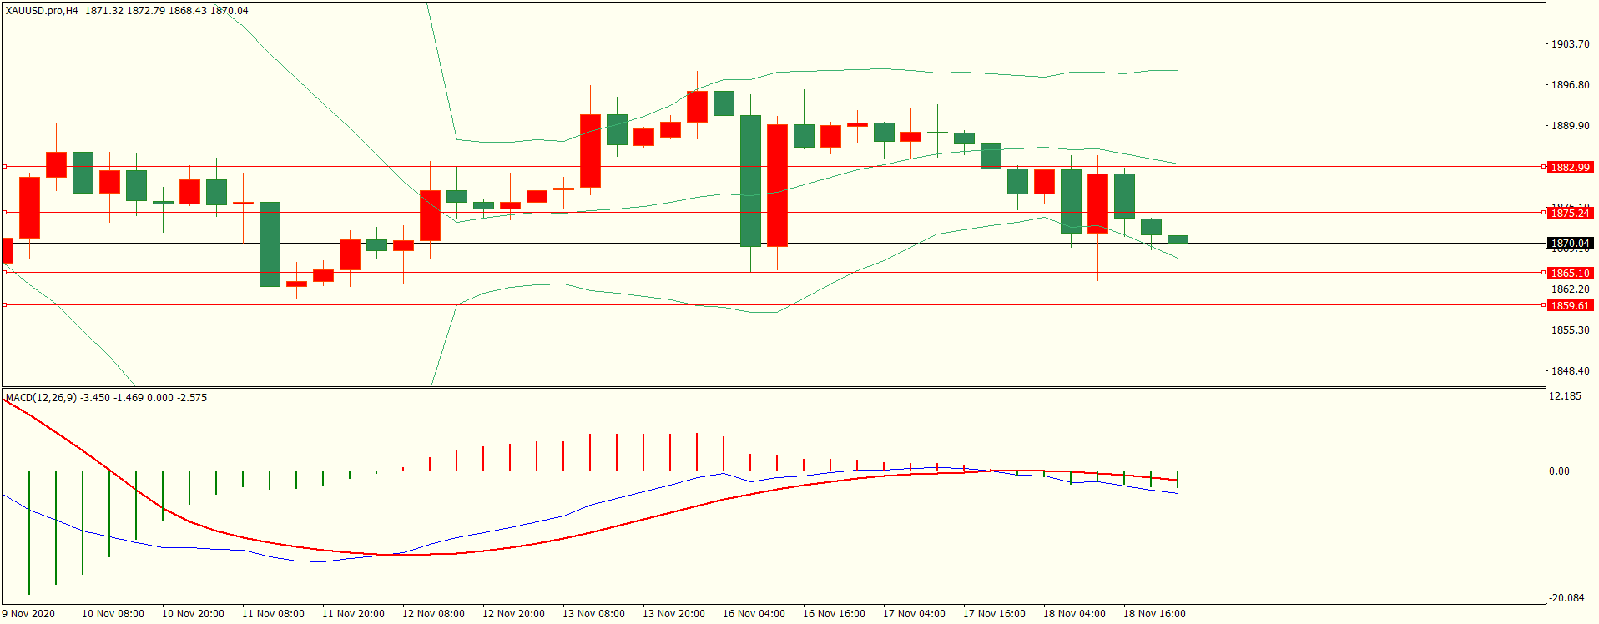Click the black 1870.04 current price label
The width and height of the screenshot is (1599, 624).
[x=1570, y=244]
